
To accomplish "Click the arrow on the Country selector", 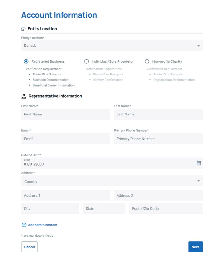I will pyautogui.click(x=199, y=181).
